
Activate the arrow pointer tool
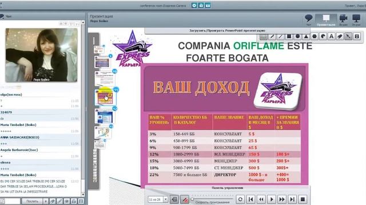tap(348, 36)
